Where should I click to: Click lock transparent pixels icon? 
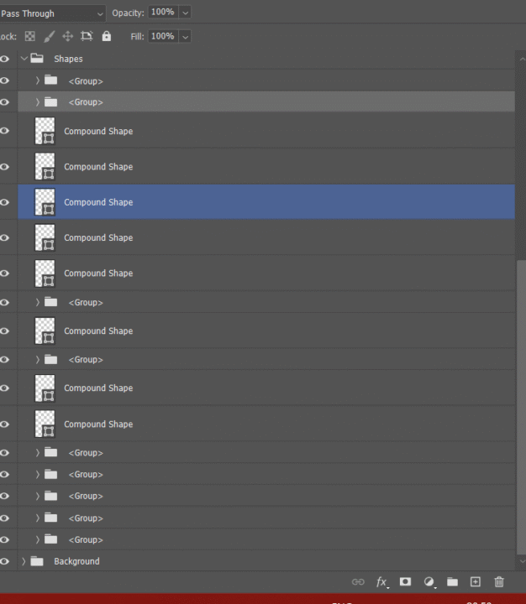(x=30, y=36)
